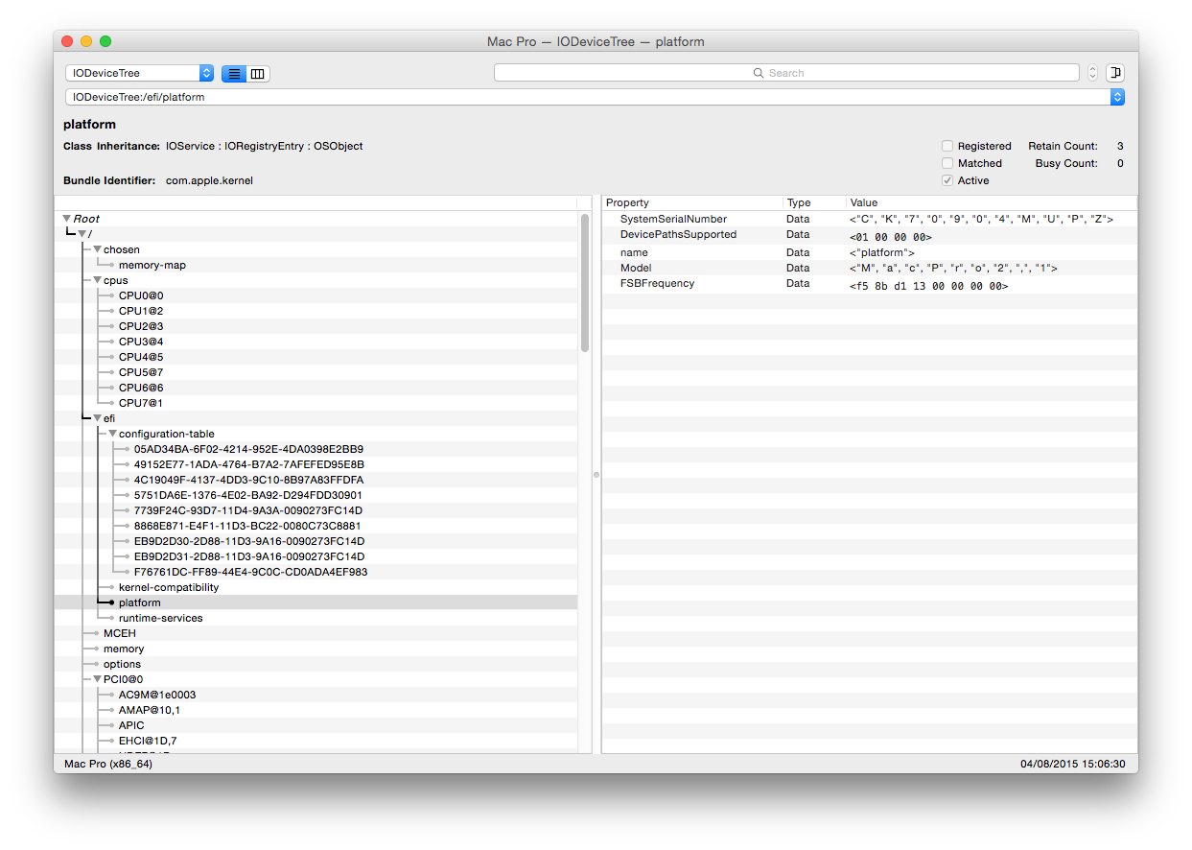Select the platform tree item
Viewport: 1192px width, 850px height.
click(x=140, y=602)
